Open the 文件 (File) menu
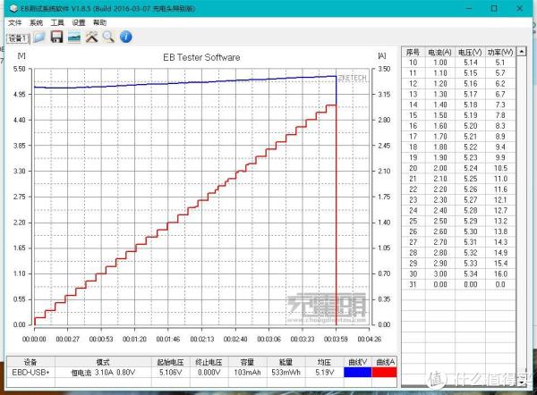Image resolution: width=537 pixels, height=395 pixels. point(15,22)
